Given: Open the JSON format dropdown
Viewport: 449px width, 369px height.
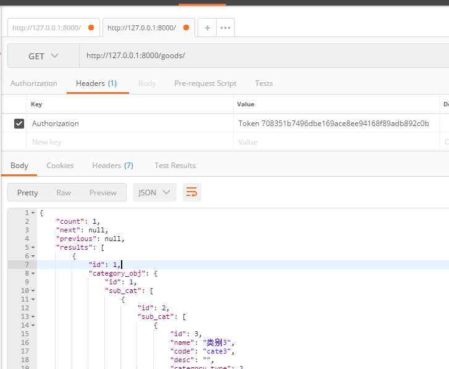Looking at the screenshot, I should (x=154, y=192).
